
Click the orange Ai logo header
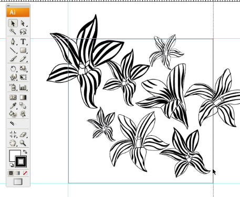(x=18, y=13)
